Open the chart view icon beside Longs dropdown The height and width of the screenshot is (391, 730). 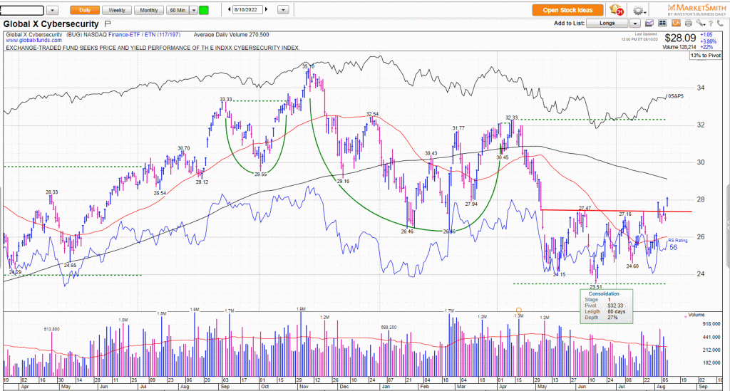pyautogui.click(x=649, y=24)
